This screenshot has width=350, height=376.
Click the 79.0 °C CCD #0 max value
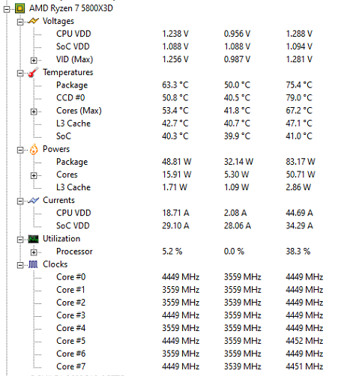point(299,97)
